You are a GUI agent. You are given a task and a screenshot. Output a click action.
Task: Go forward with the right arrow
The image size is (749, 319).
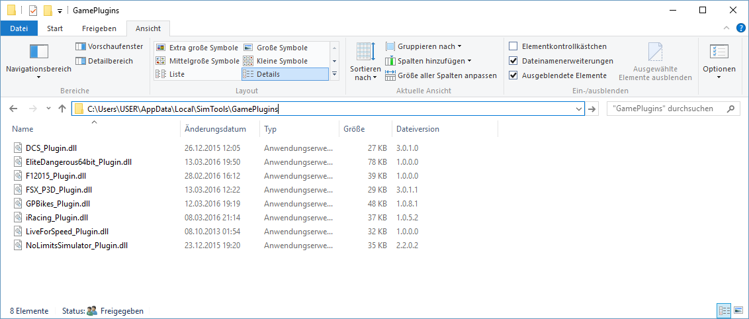click(32, 109)
